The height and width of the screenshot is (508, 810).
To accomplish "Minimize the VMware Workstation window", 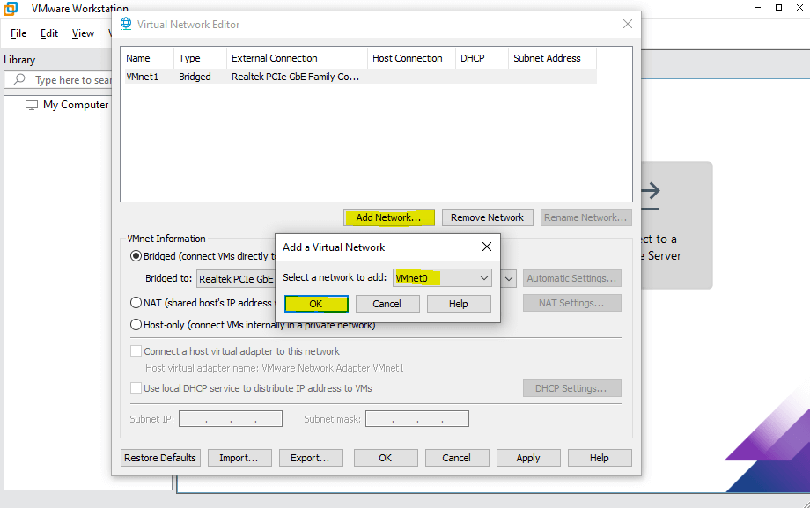I will coord(758,8).
